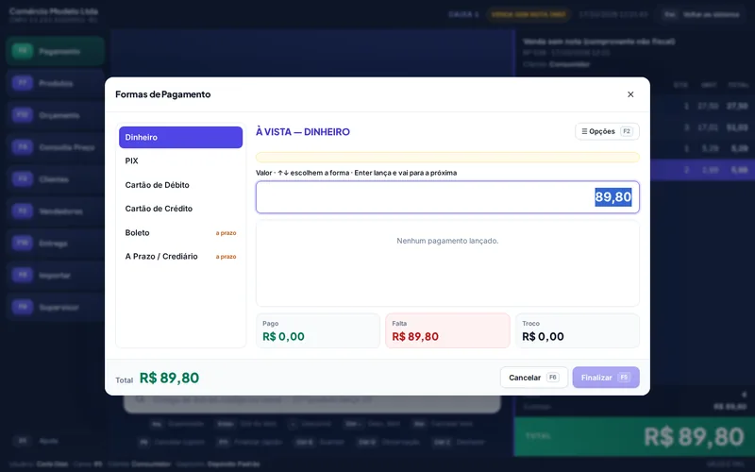Click the Troco R$ 0,00 card
755x472 pixels.
click(x=578, y=331)
